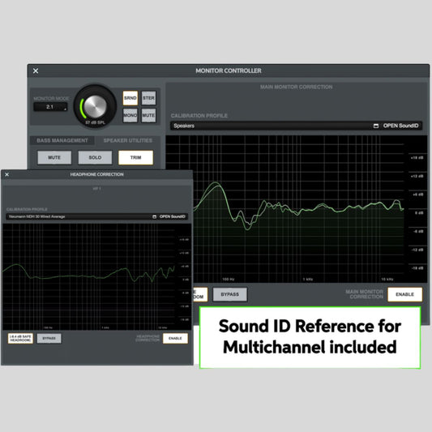Click the monitor volume knob
The width and height of the screenshot is (432, 432).
click(x=95, y=106)
